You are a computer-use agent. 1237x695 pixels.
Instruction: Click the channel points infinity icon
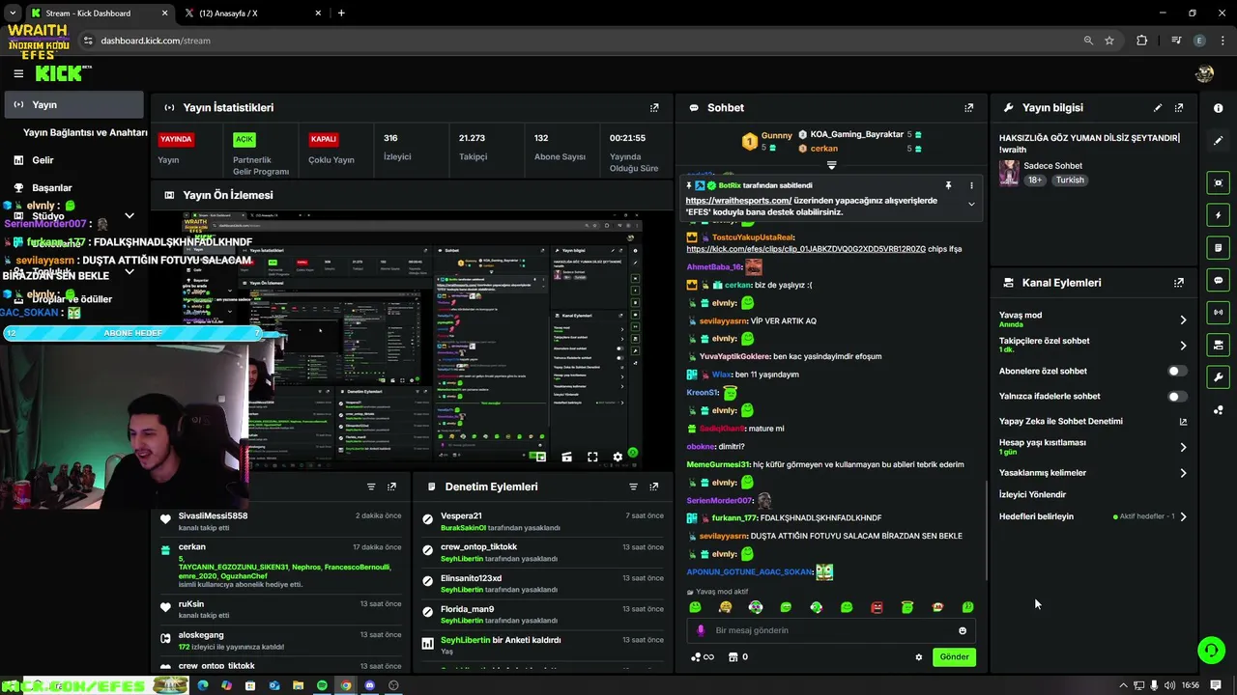[x=703, y=657]
